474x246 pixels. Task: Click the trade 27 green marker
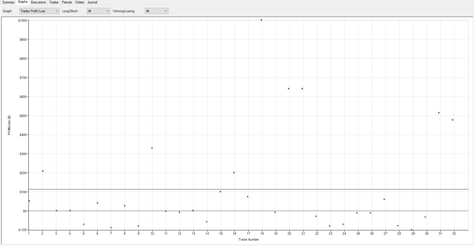(384, 199)
